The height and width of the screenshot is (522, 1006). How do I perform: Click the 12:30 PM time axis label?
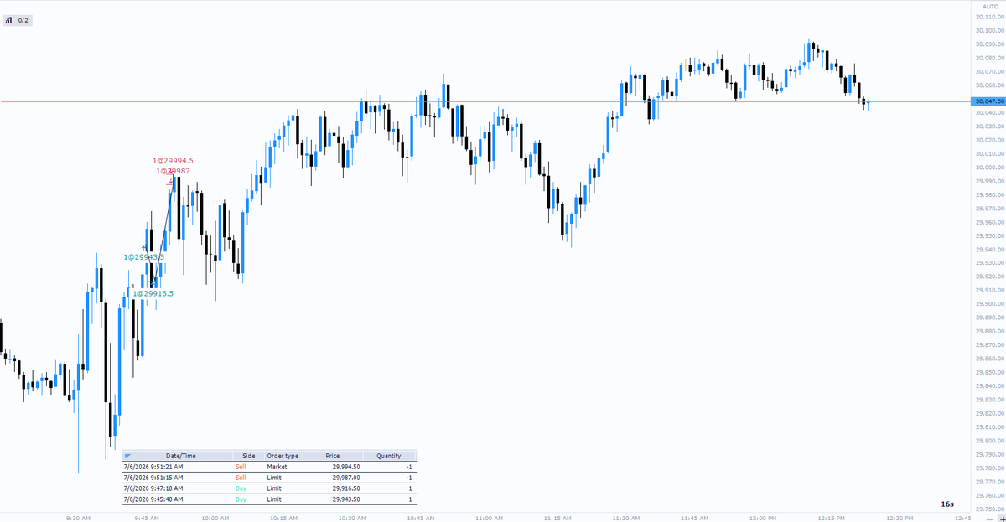(899, 518)
